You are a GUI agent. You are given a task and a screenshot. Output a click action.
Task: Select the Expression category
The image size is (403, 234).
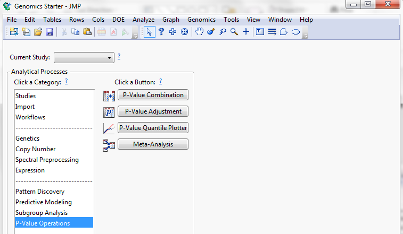point(54,170)
